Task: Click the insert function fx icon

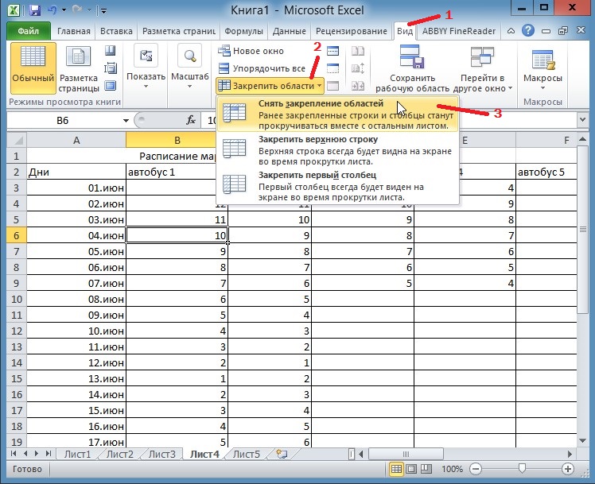Action: [x=190, y=121]
